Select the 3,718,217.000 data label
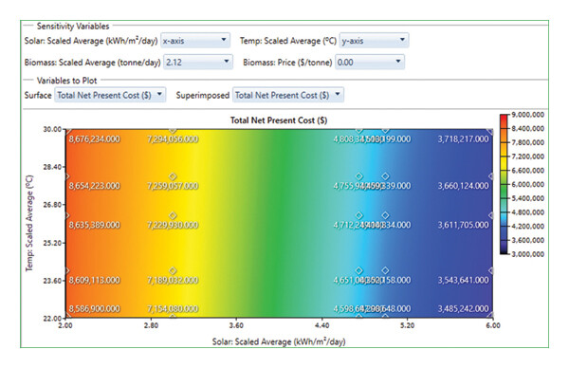This screenshot has height=368, width=569. coord(463,139)
